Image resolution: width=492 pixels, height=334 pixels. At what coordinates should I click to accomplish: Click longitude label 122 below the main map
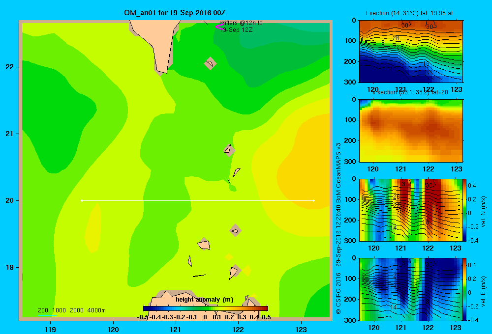(238, 329)
